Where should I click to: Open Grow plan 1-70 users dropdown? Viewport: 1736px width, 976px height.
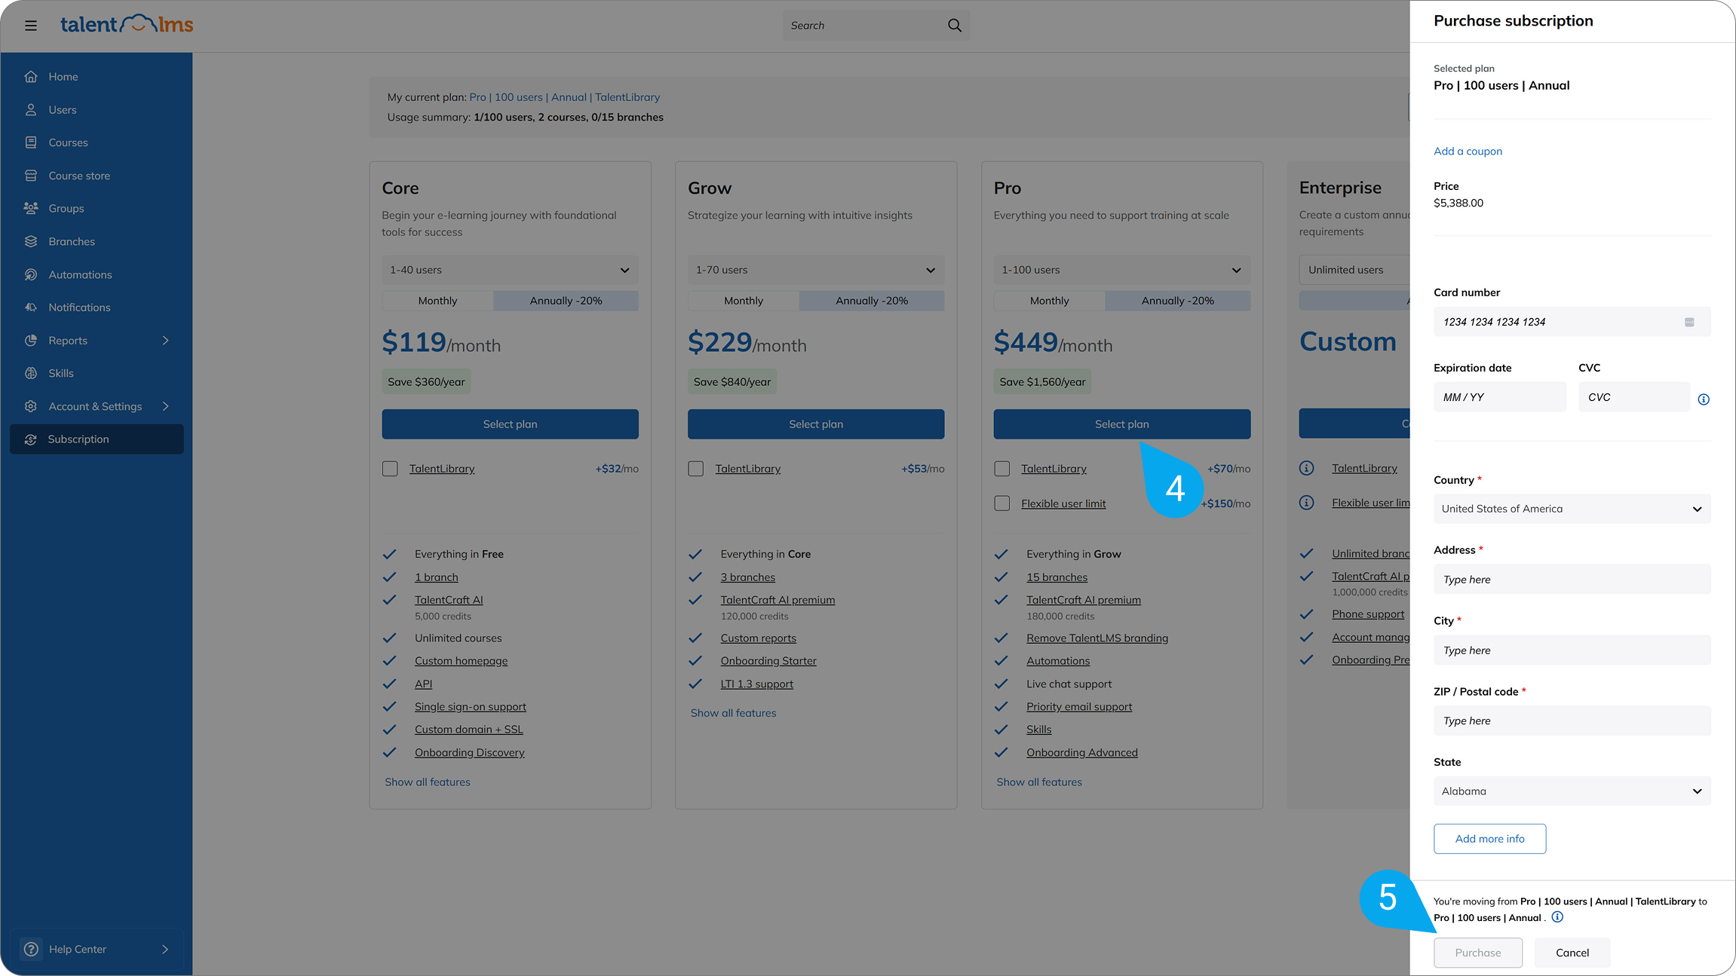[816, 270]
